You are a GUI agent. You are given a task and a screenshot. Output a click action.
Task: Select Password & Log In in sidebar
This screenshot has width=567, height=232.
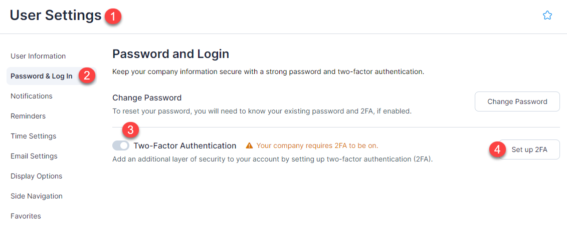[x=41, y=76]
